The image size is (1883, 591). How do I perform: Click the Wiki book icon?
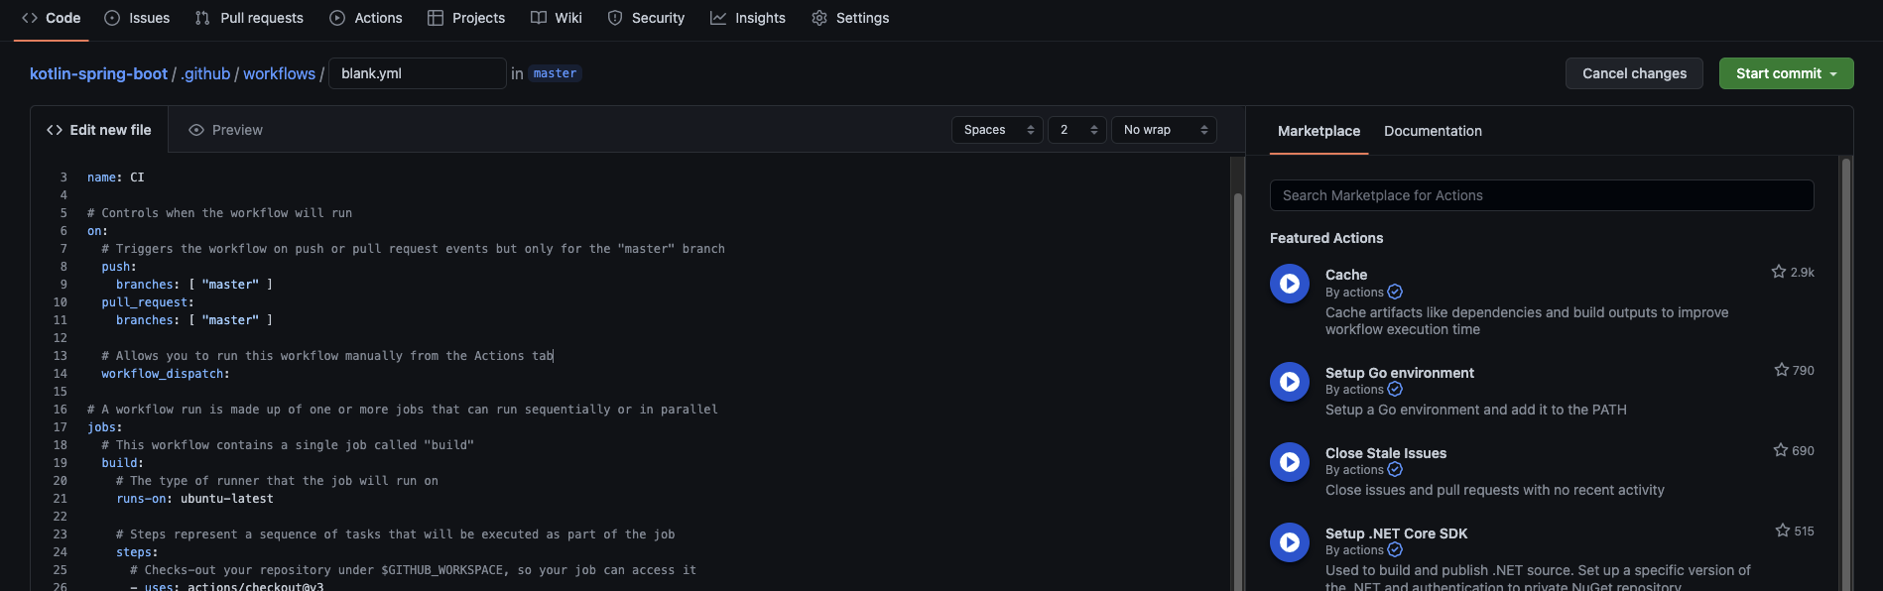tap(539, 18)
